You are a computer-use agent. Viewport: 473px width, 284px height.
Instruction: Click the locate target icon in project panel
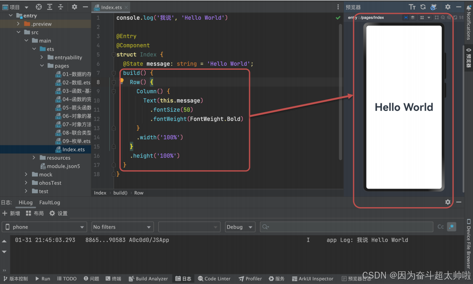39,7
